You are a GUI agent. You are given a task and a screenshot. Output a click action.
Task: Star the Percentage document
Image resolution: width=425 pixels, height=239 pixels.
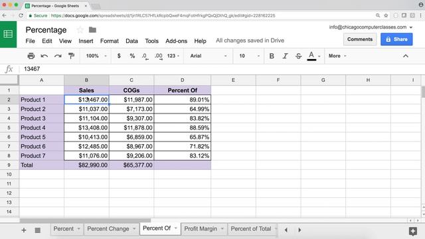80,29
